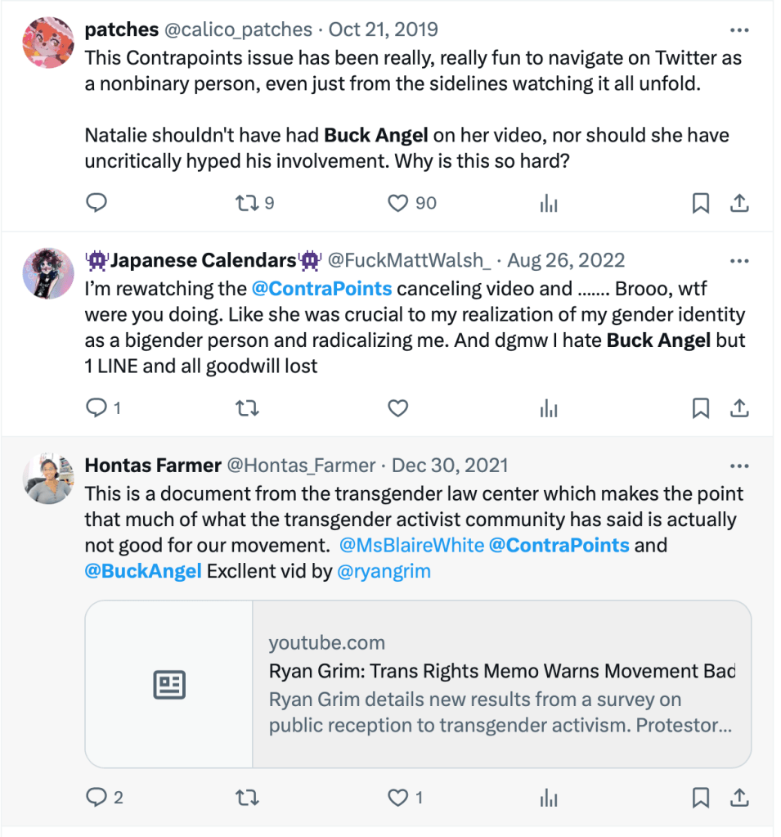781x837 pixels.
Task: Like the Japanese Calendars tweet
Action: (398, 407)
